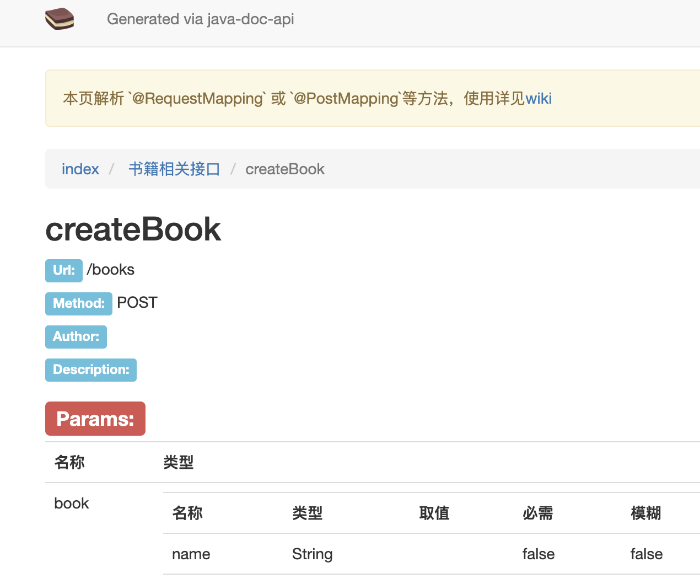Switch to the 书籍相关接口 breadcrumb section

(x=174, y=169)
